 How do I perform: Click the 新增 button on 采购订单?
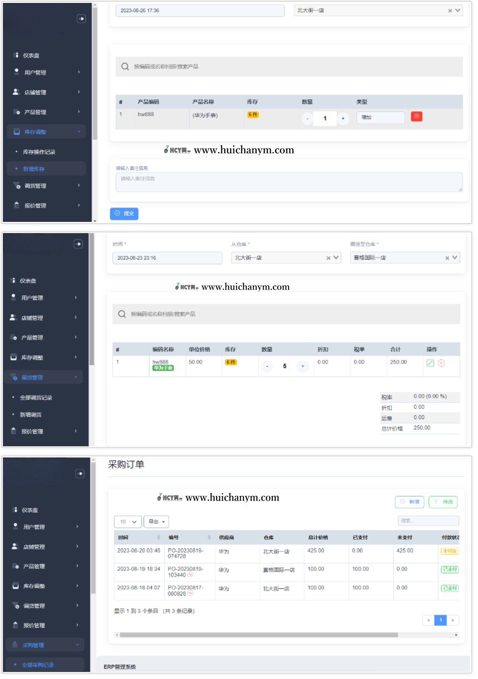[409, 502]
